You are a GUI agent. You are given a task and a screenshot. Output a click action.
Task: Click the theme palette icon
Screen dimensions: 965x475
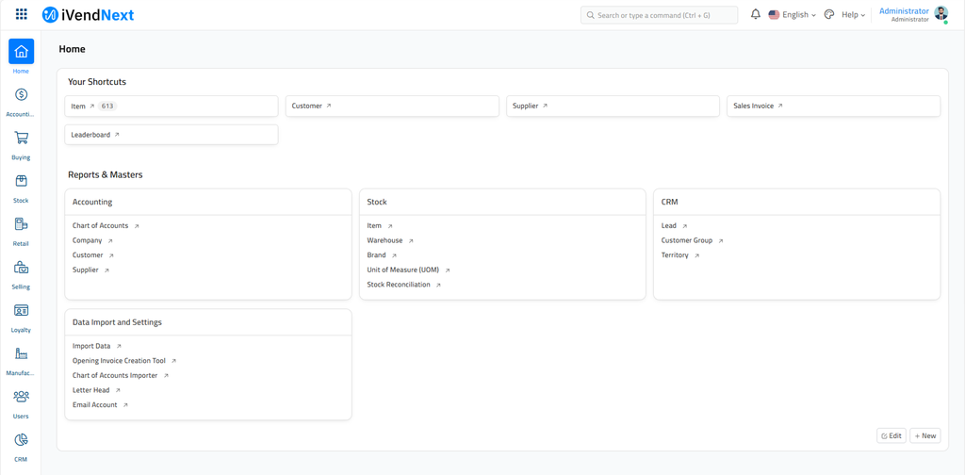pos(829,15)
